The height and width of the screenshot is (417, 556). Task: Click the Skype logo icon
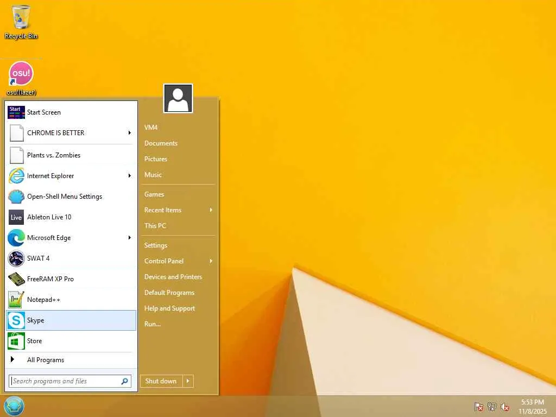pos(16,320)
